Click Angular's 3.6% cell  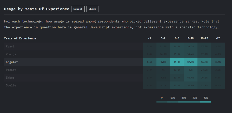tap(218, 62)
